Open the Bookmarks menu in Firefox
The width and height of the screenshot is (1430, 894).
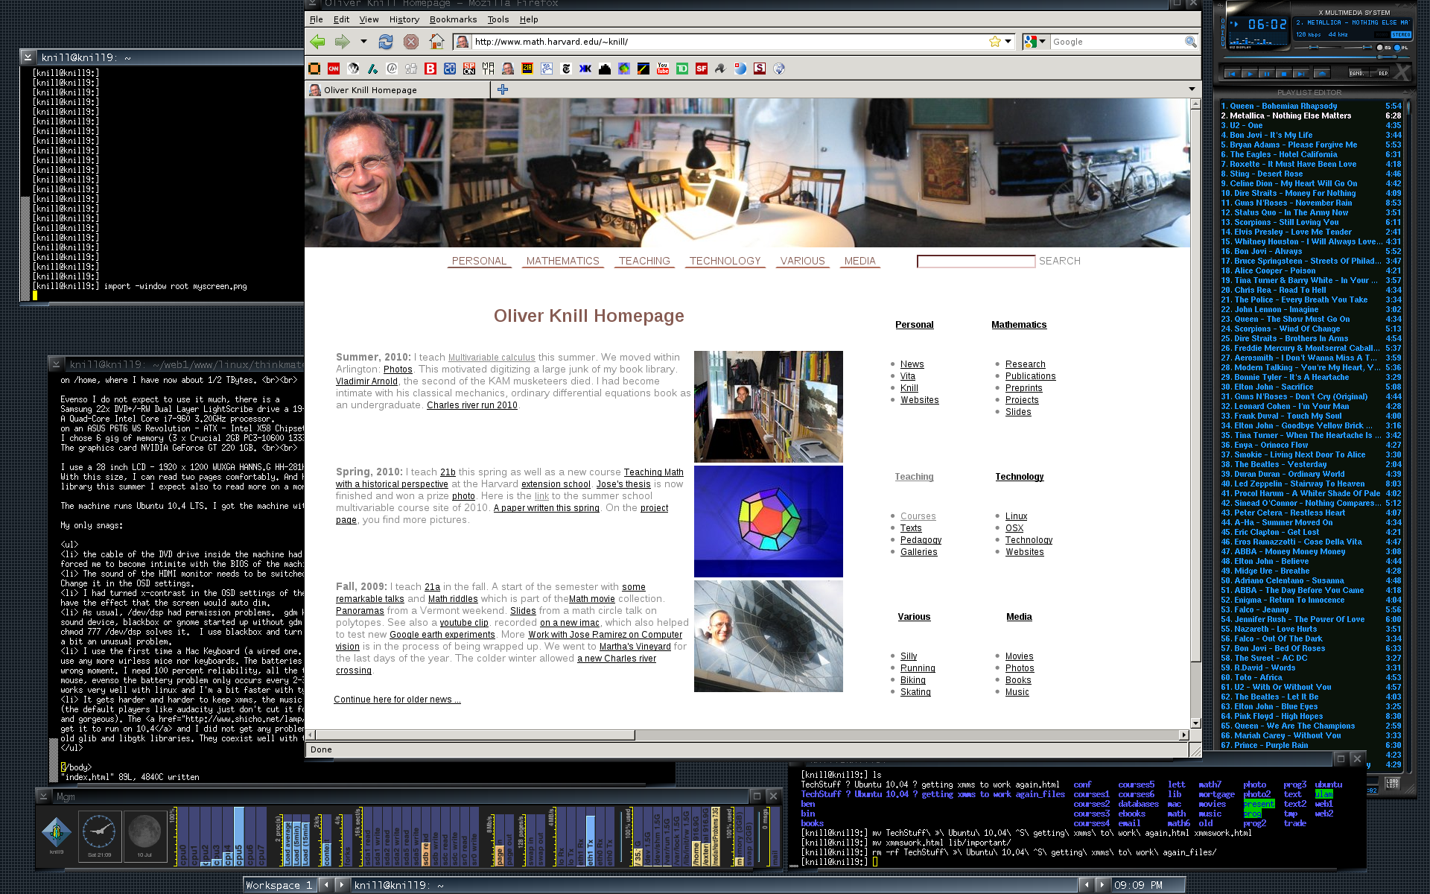coord(453,19)
